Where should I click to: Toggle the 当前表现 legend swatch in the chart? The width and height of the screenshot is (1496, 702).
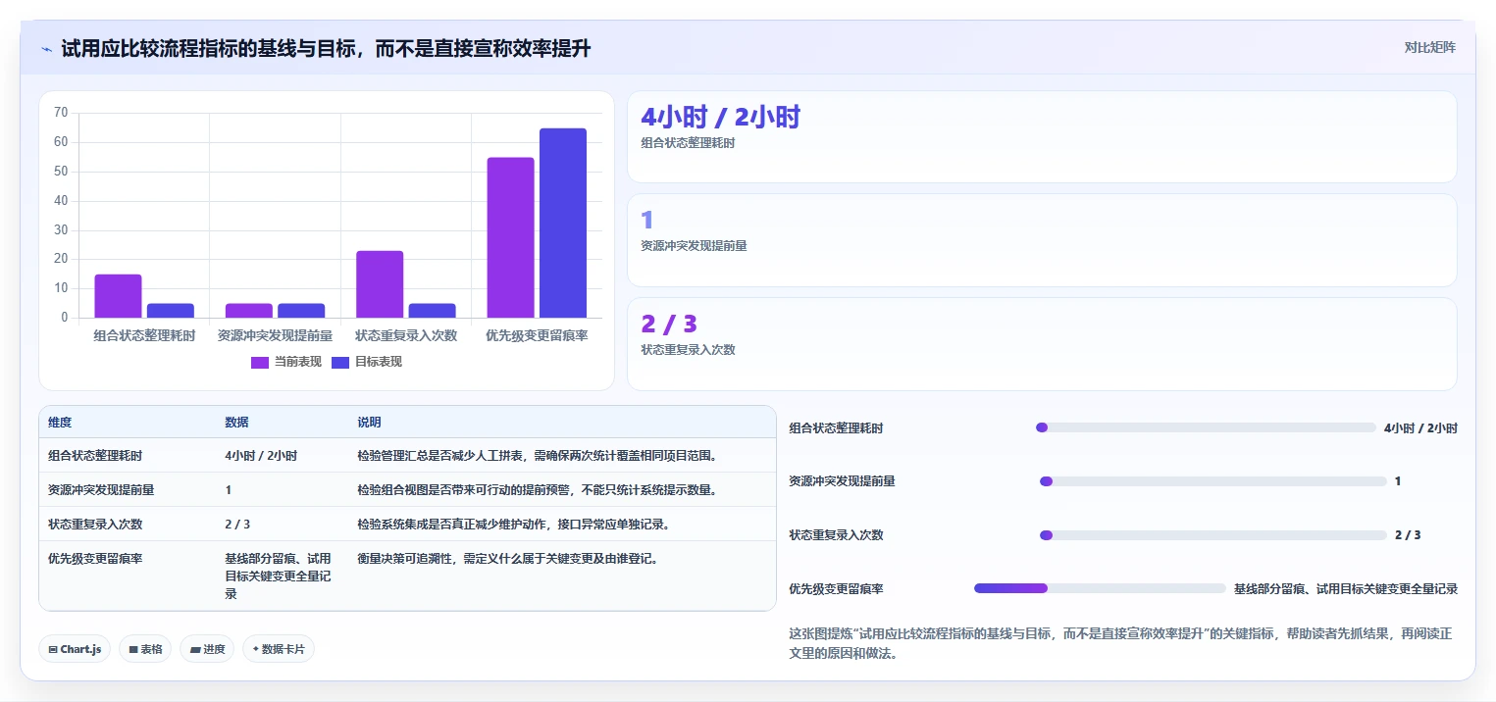[260, 362]
